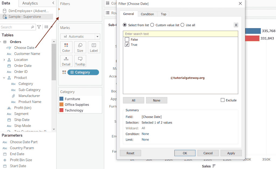This screenshot has height=169, width=276.
Task: Click the End Date parameter calendar icon
Action: 5,154
